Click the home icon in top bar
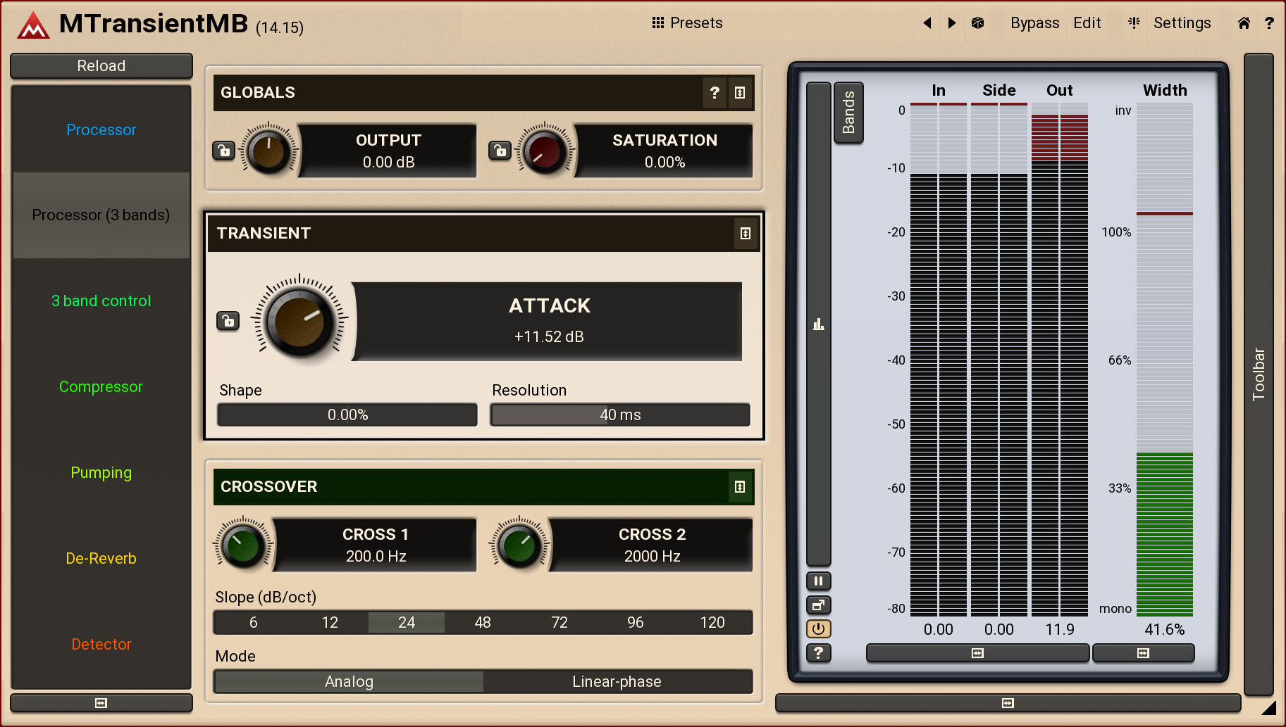Viewport: 1286px width, 727px height. pyautogui.click(x=1244, y=23)
